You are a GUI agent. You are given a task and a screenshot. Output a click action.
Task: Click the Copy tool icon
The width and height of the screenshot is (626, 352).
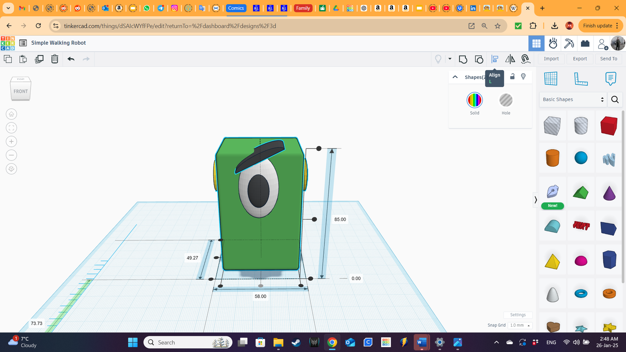pyautogui.click(x=8, y=59)
